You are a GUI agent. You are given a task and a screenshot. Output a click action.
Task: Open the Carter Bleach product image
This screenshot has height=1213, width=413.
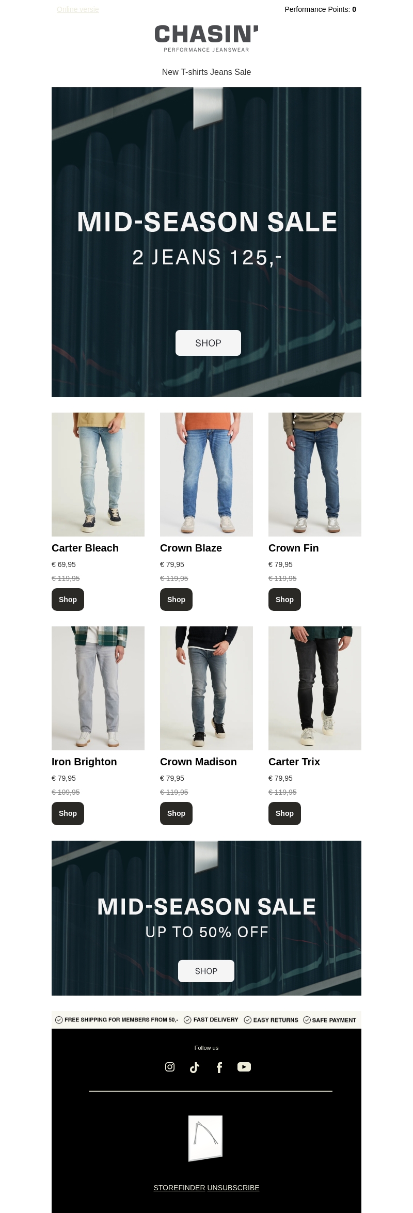[x=98, y=475]
